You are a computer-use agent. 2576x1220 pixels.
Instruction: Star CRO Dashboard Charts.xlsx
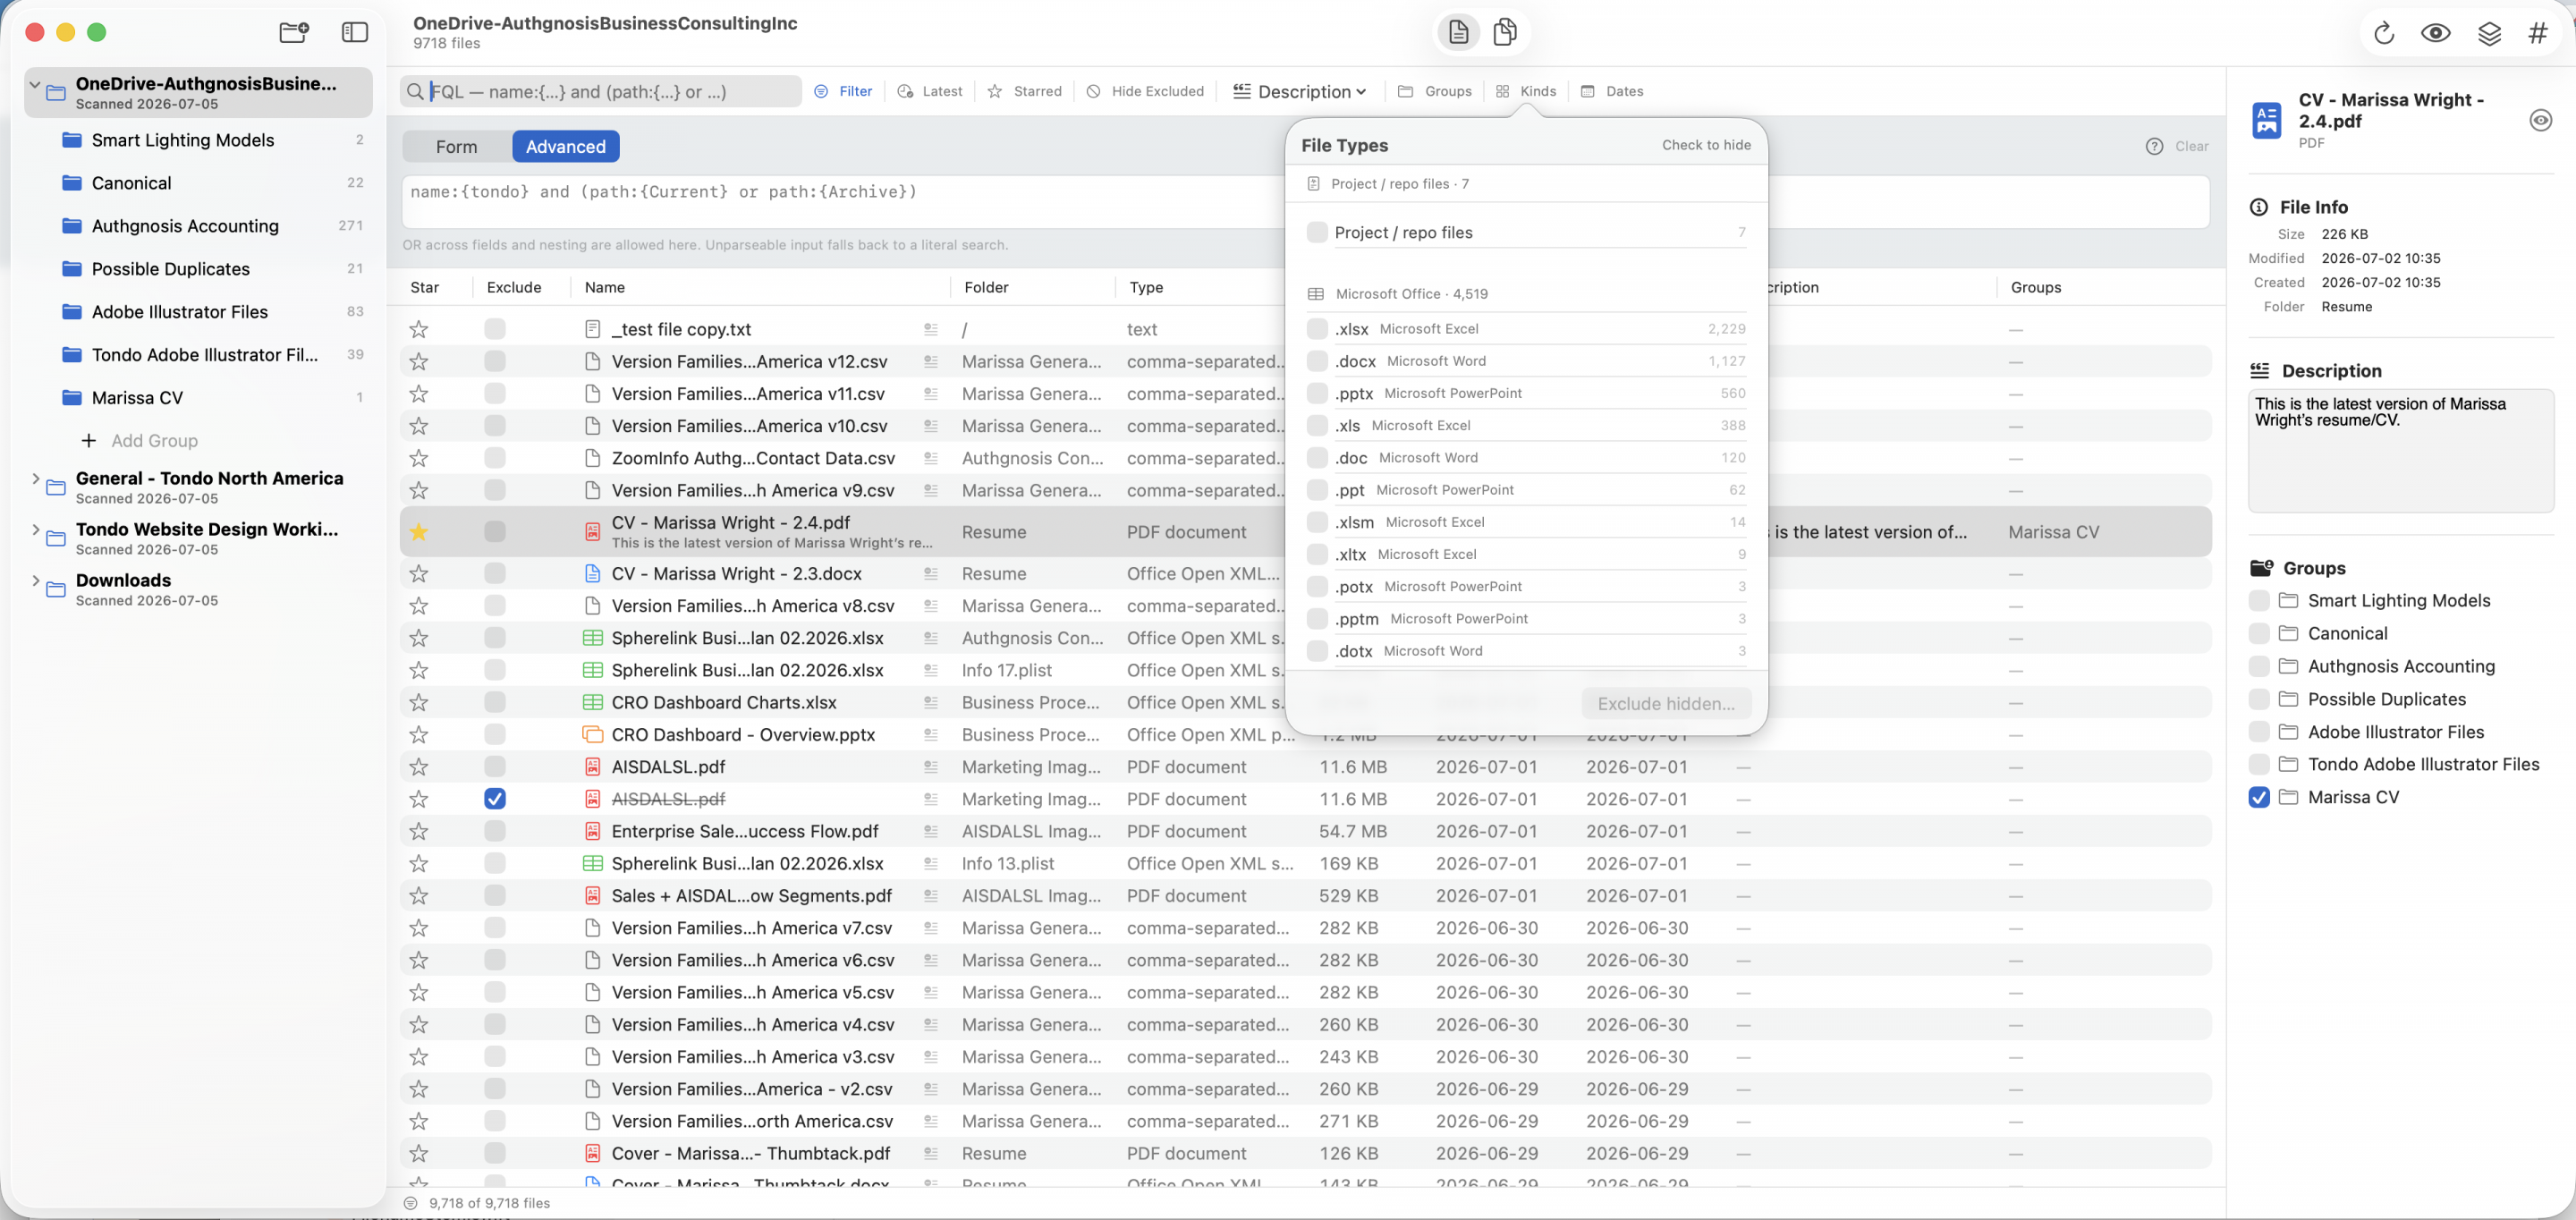coord(419,702)
